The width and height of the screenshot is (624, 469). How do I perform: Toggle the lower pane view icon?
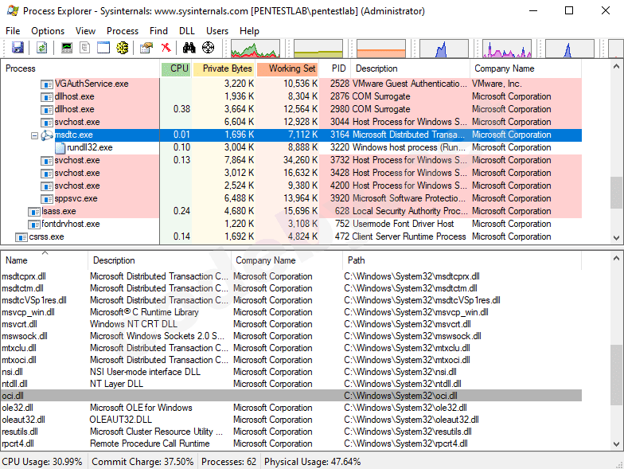(x=103, y=48)
